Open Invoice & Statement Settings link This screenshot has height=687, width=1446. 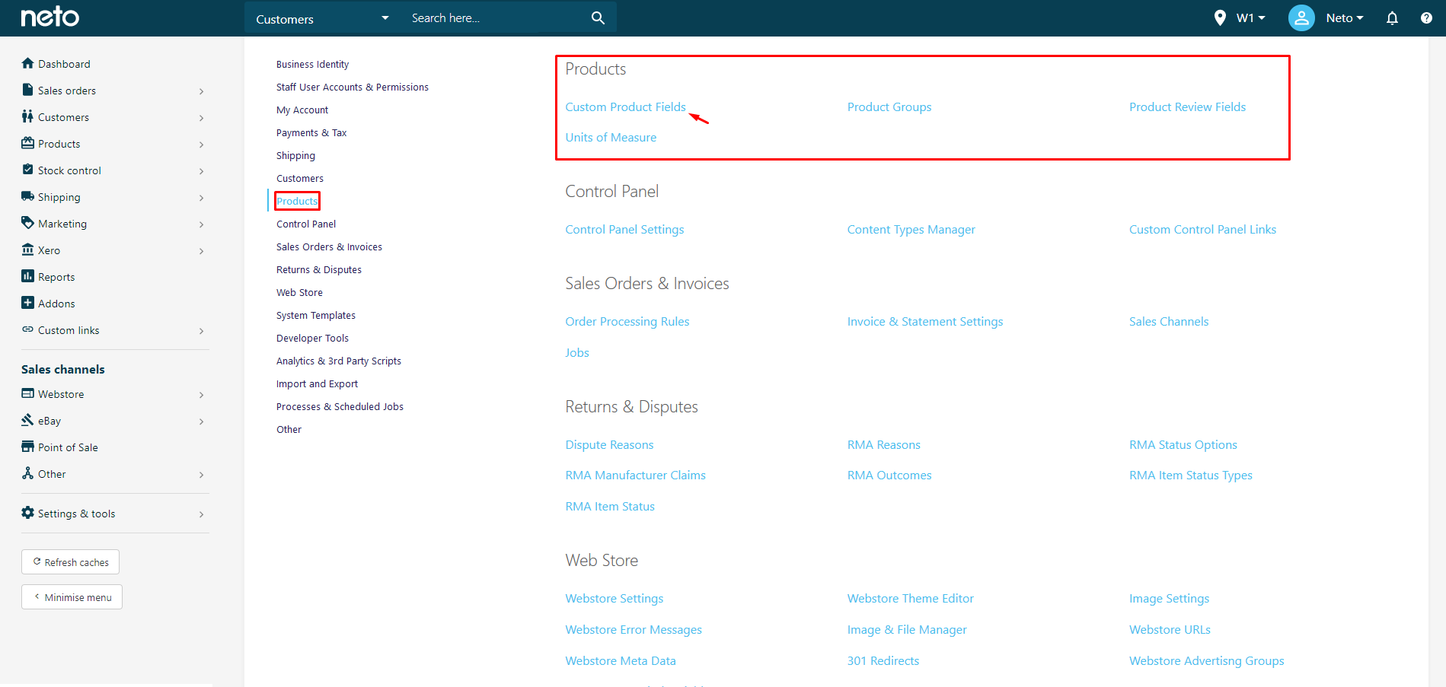[x=925, y=321]
